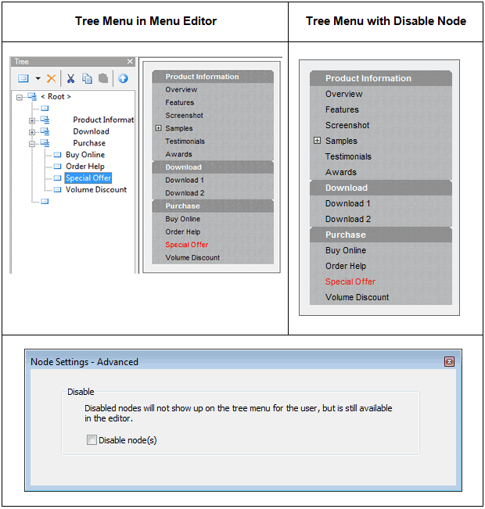This screenshot has width=485, height=509.
Task: Click Order Help in editor preview menu
Action: [182, 232]
